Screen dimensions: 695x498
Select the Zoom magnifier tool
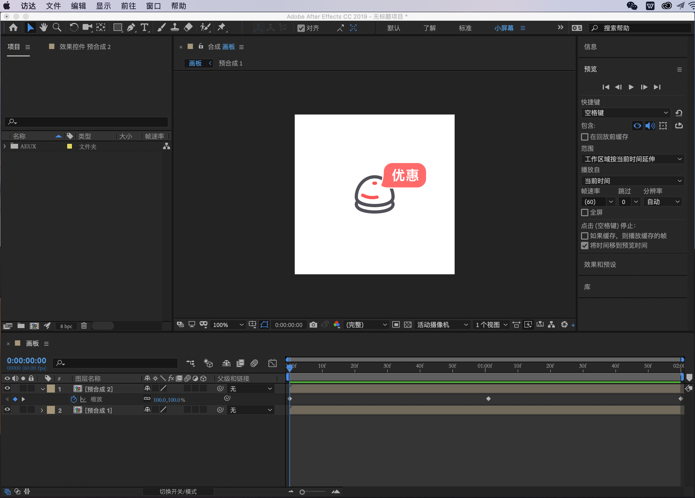[57, 28]
